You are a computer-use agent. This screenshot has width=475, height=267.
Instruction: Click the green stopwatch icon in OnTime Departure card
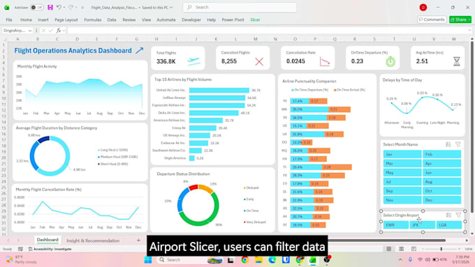pyautogui.click(x=390, y=61)
